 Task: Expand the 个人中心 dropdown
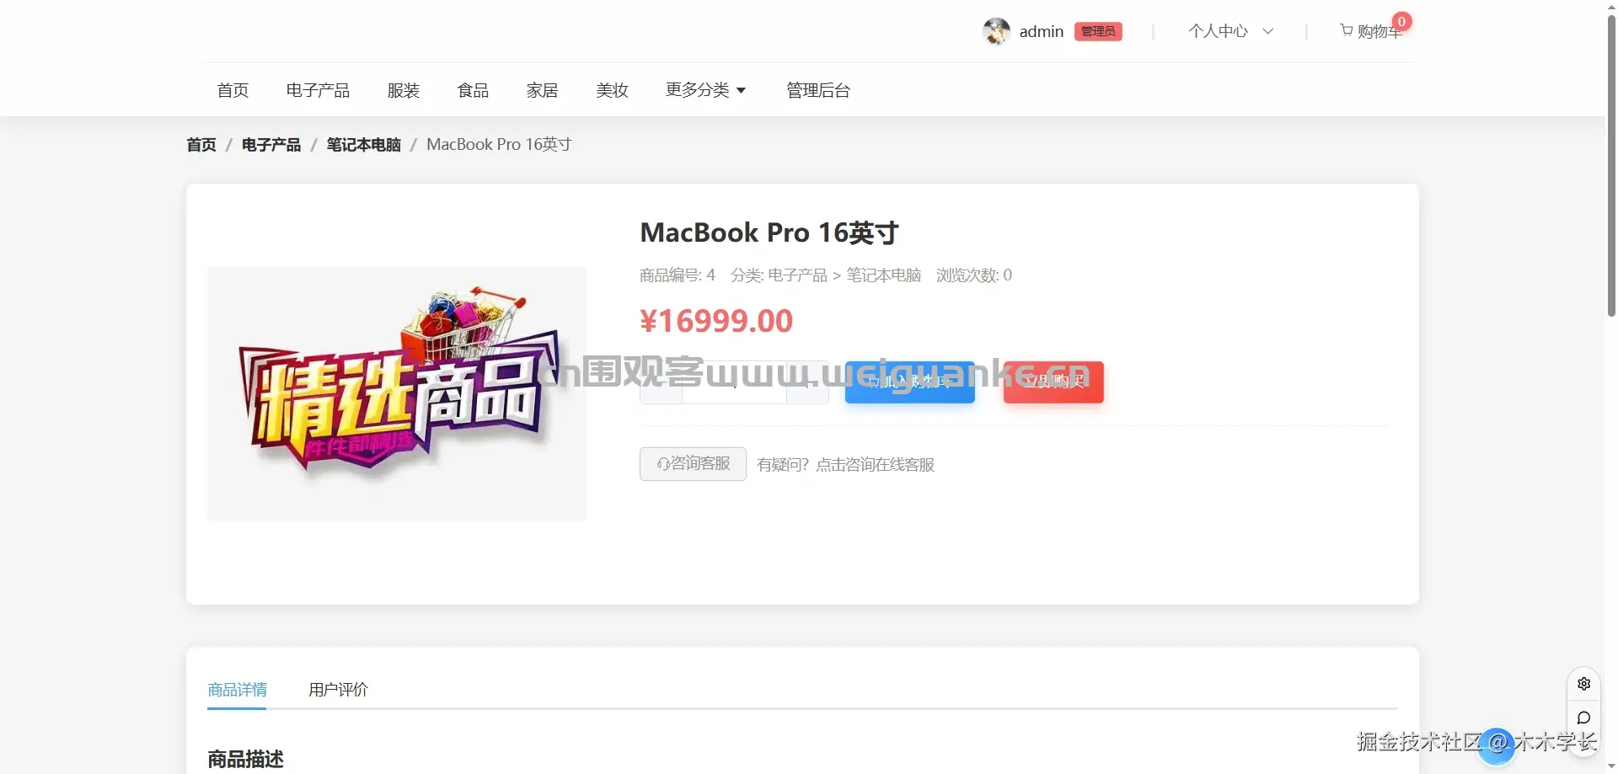click(x=1230, y=31)
